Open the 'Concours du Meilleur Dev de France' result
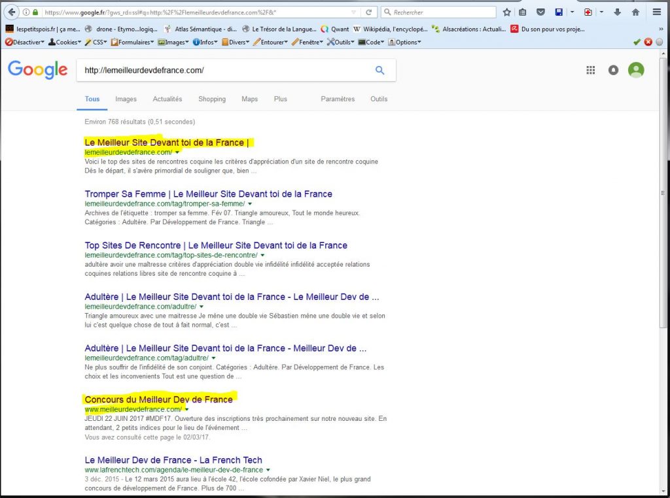670x498 pixels. (x=158, y=399)
